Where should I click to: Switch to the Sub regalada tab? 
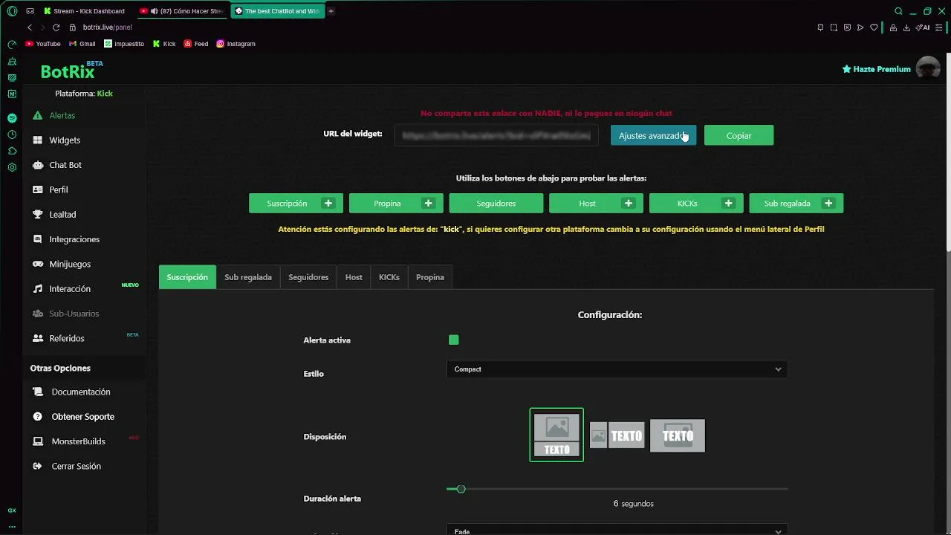[248, 277]
